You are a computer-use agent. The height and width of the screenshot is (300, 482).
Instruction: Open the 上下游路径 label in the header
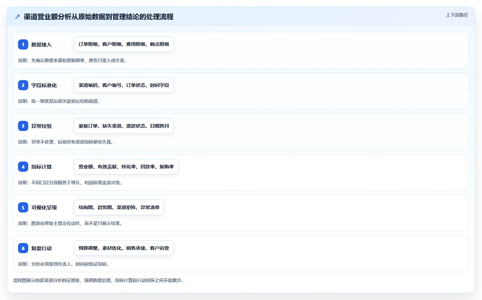point(457,15)
